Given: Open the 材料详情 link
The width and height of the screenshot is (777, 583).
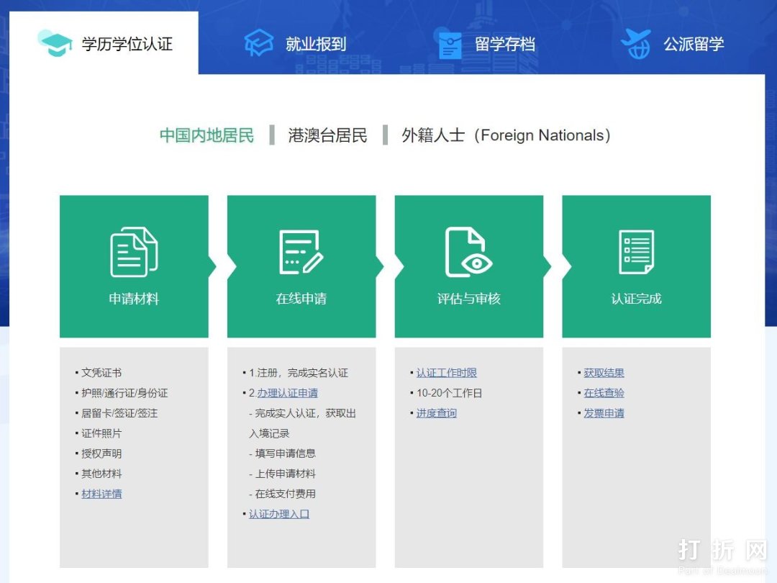Looking at the screenshot, I should [101, 494].
